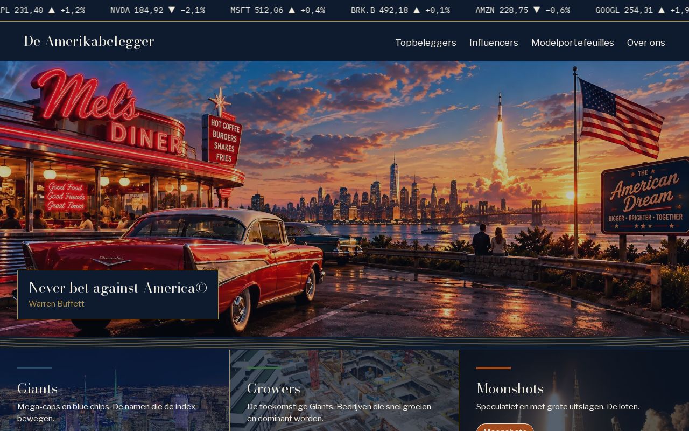Viewport: 689px width, 431px height.
Task: Click the 'Speculatief en met grote uitslagen' text
Action: click(558, 407)
